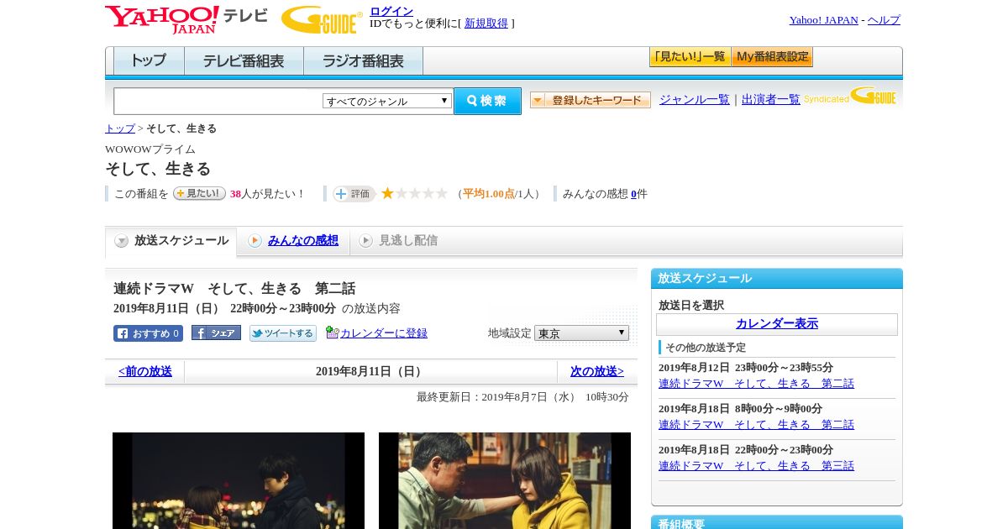Click the Syndicated G-GUIDE logo
1008x529 pixels.
[850, 97]
